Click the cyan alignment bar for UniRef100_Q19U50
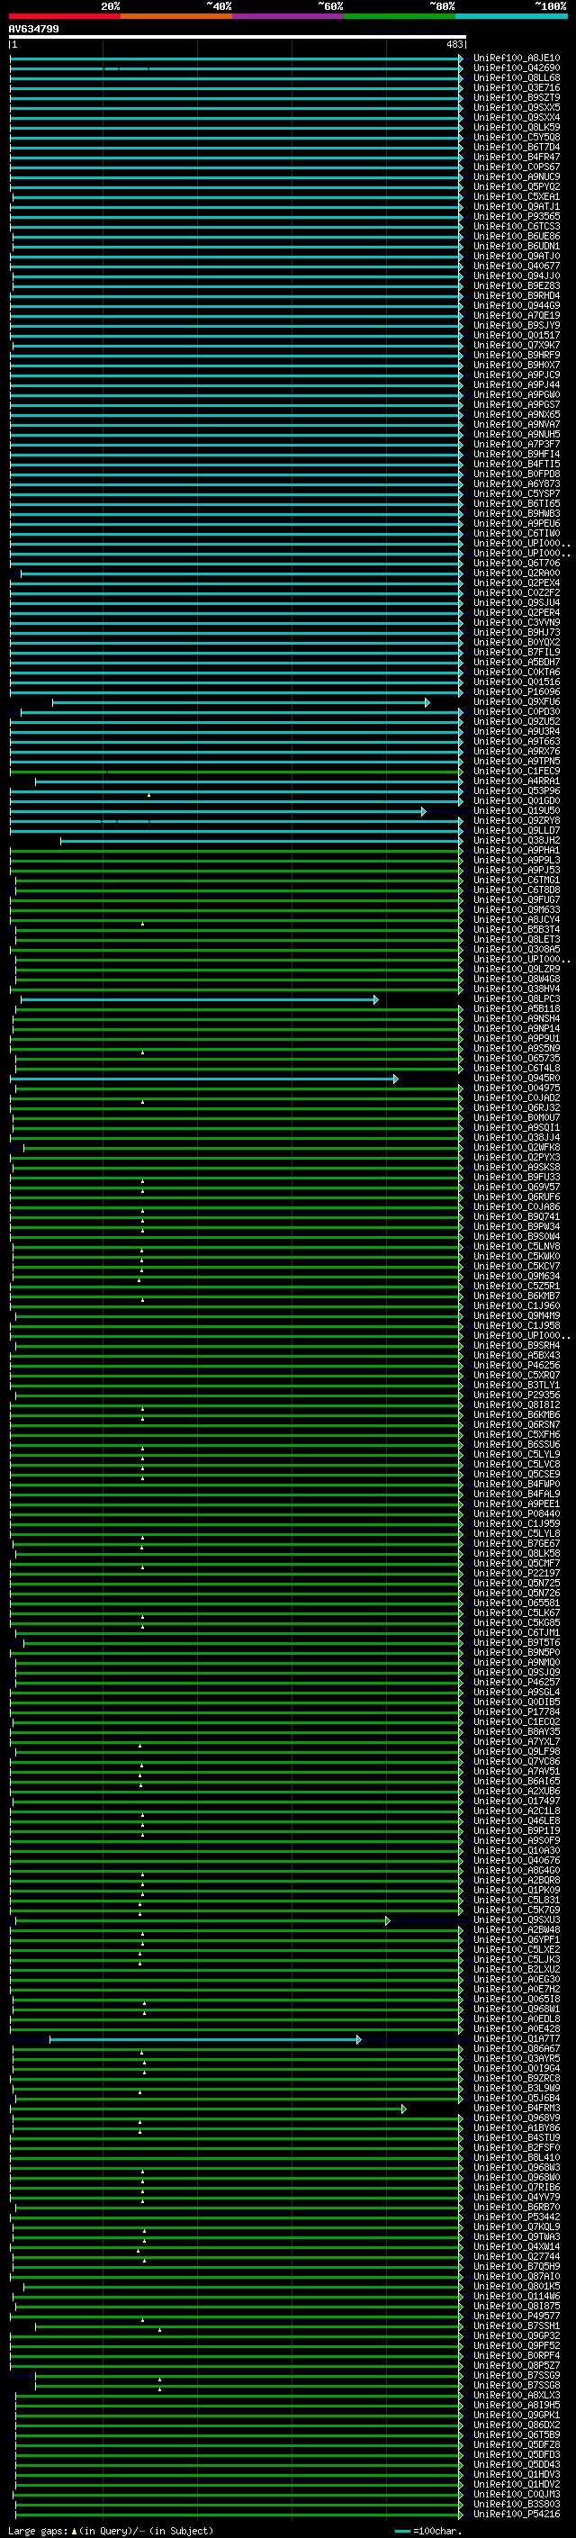 click(x=218, y=812)
